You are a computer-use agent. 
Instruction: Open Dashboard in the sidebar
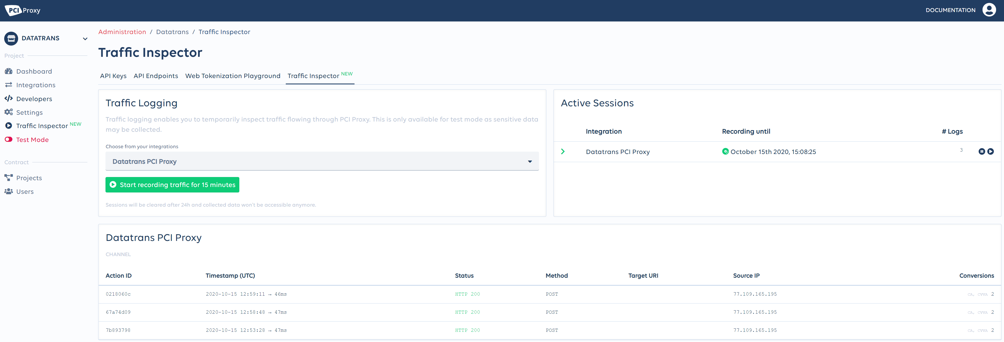click(34, 71)
